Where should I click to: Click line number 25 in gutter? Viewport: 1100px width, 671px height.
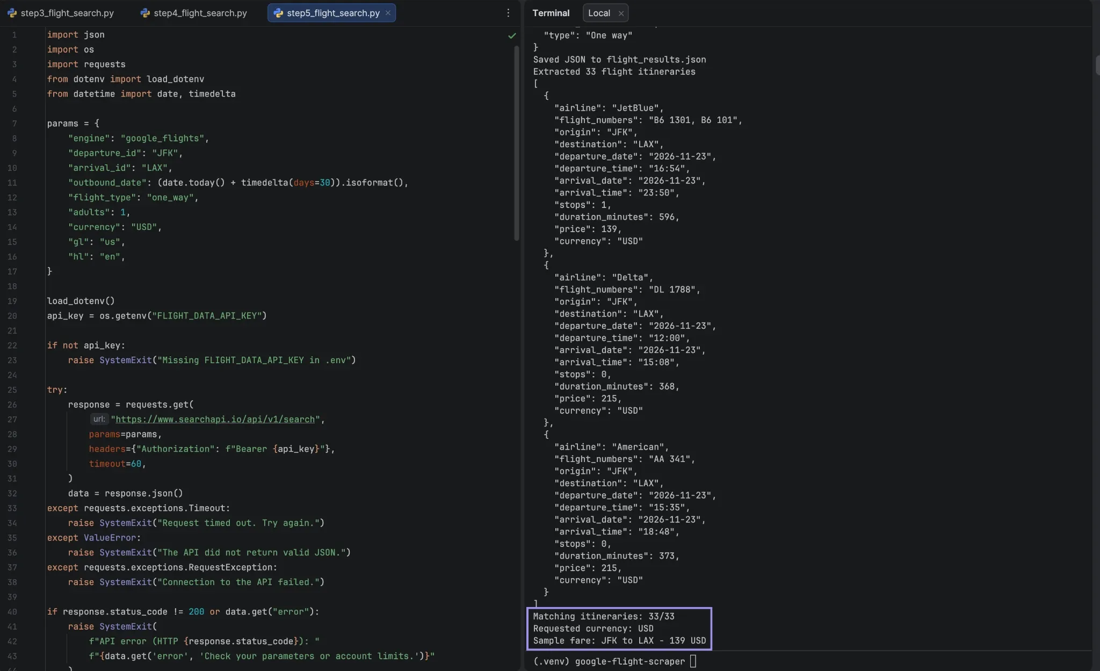pyautogui.click(x=12, y=389)
